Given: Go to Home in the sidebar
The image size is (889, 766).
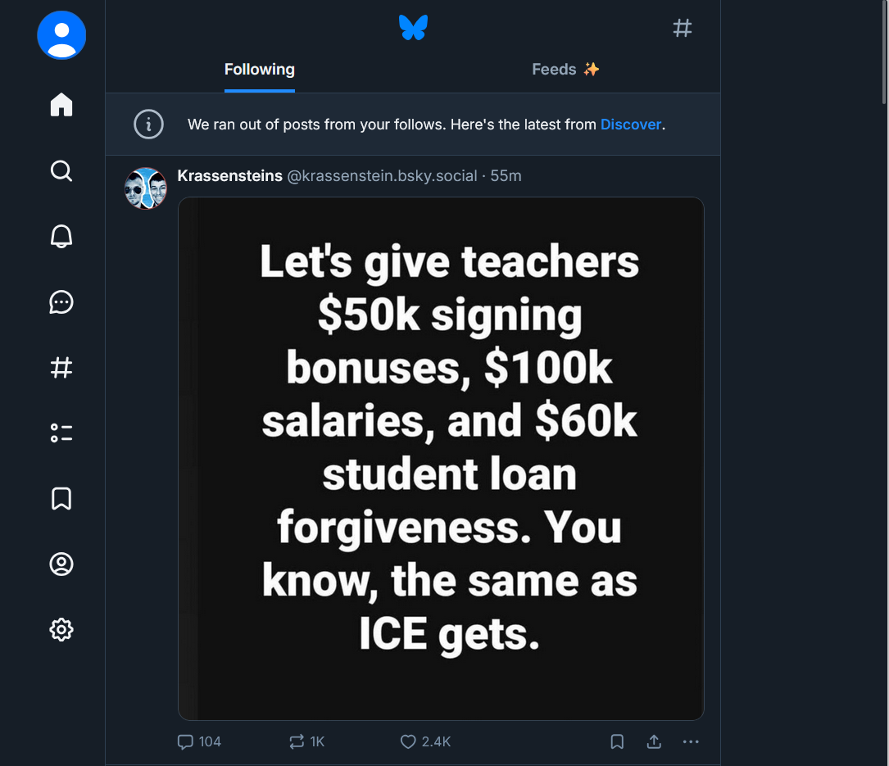Looking at the screenshot, I should click(x=61, y=105).
